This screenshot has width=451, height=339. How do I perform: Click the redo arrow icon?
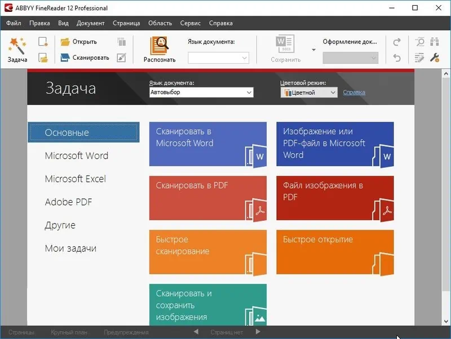tap(397, 42)
